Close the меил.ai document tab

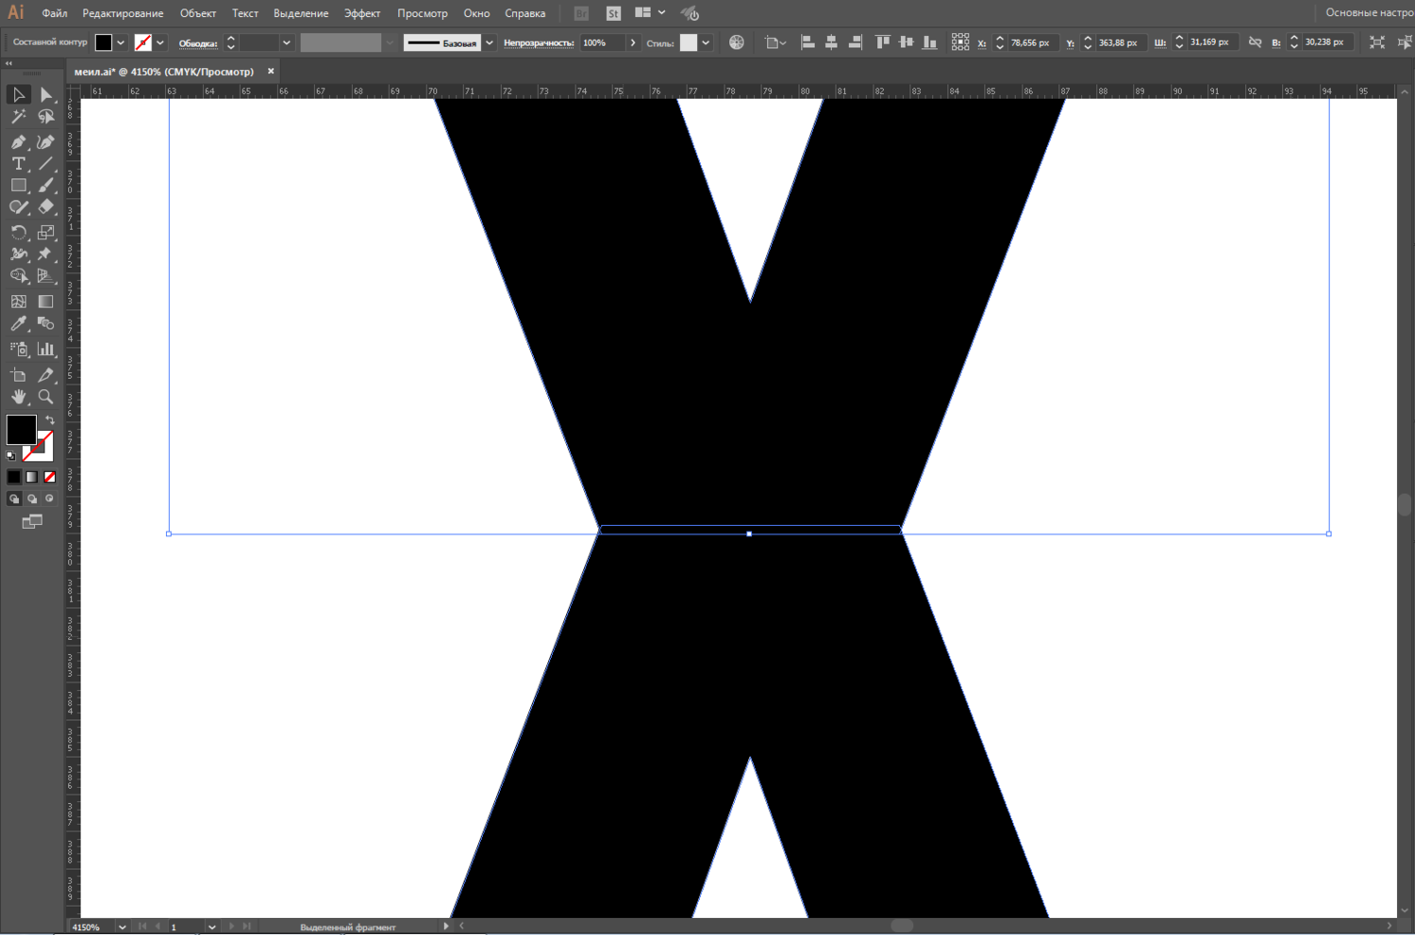(271, 71)
